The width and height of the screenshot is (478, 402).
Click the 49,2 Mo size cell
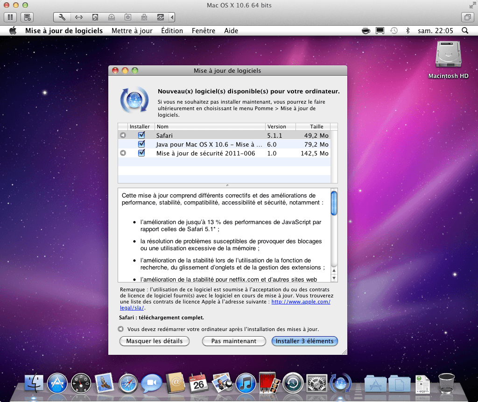click(316, 135)
